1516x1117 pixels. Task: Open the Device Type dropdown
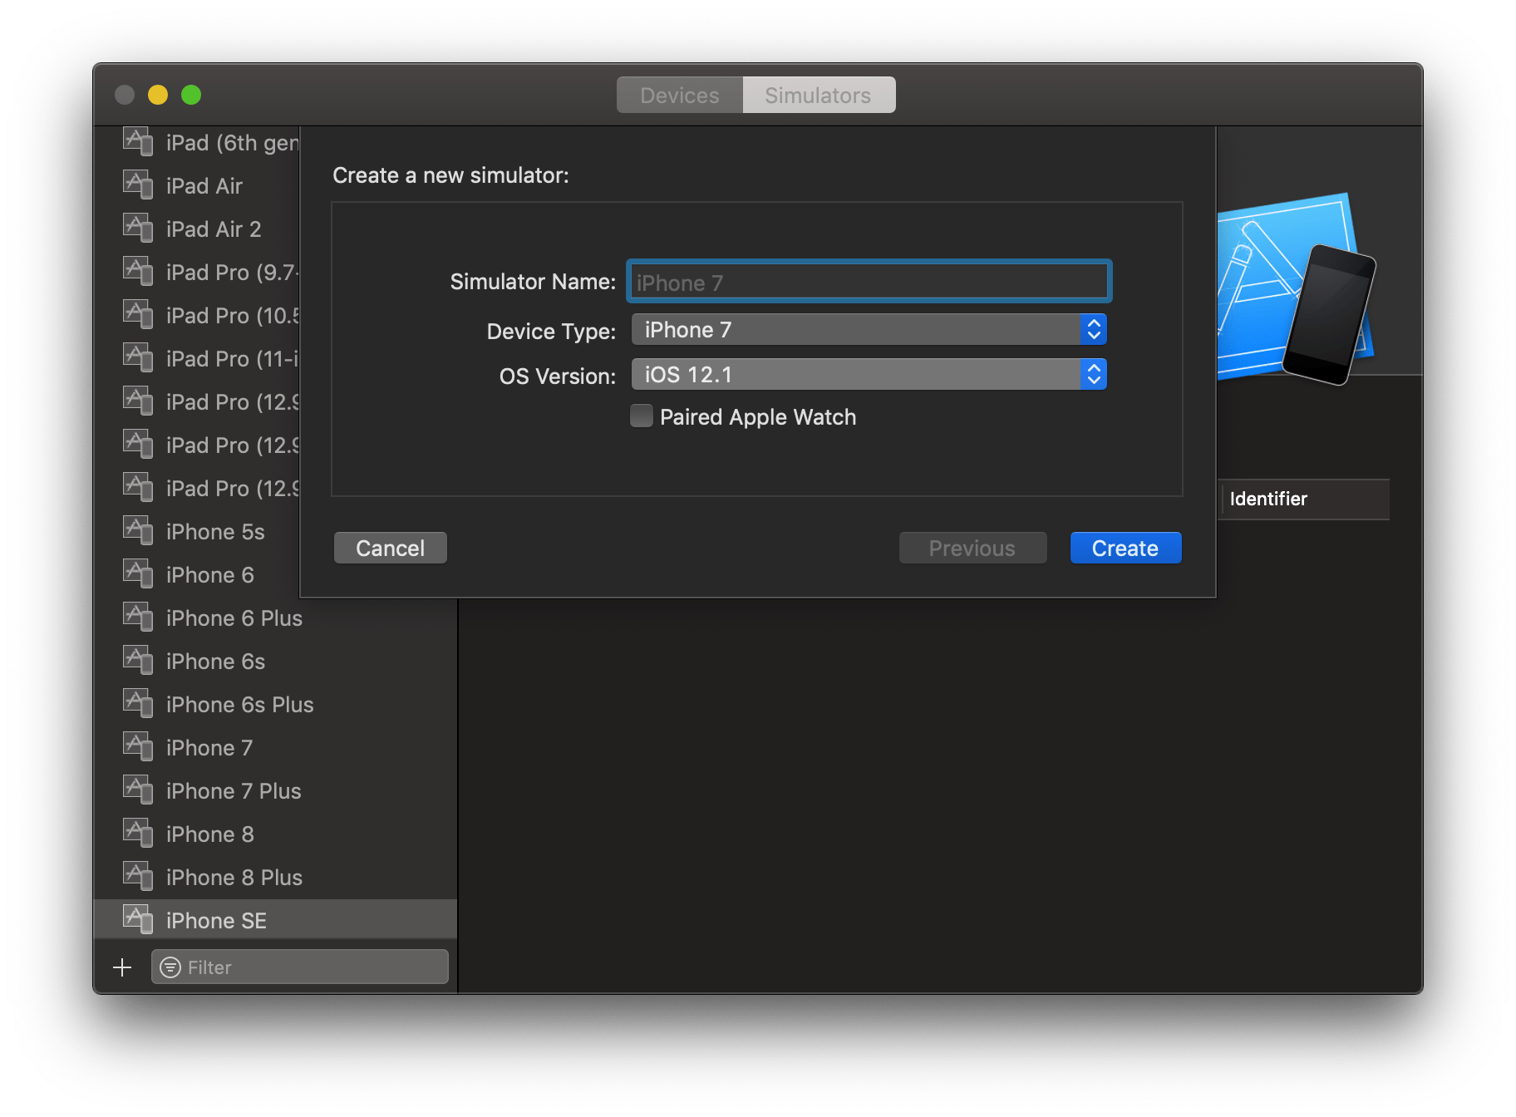(x=869, y=330)
